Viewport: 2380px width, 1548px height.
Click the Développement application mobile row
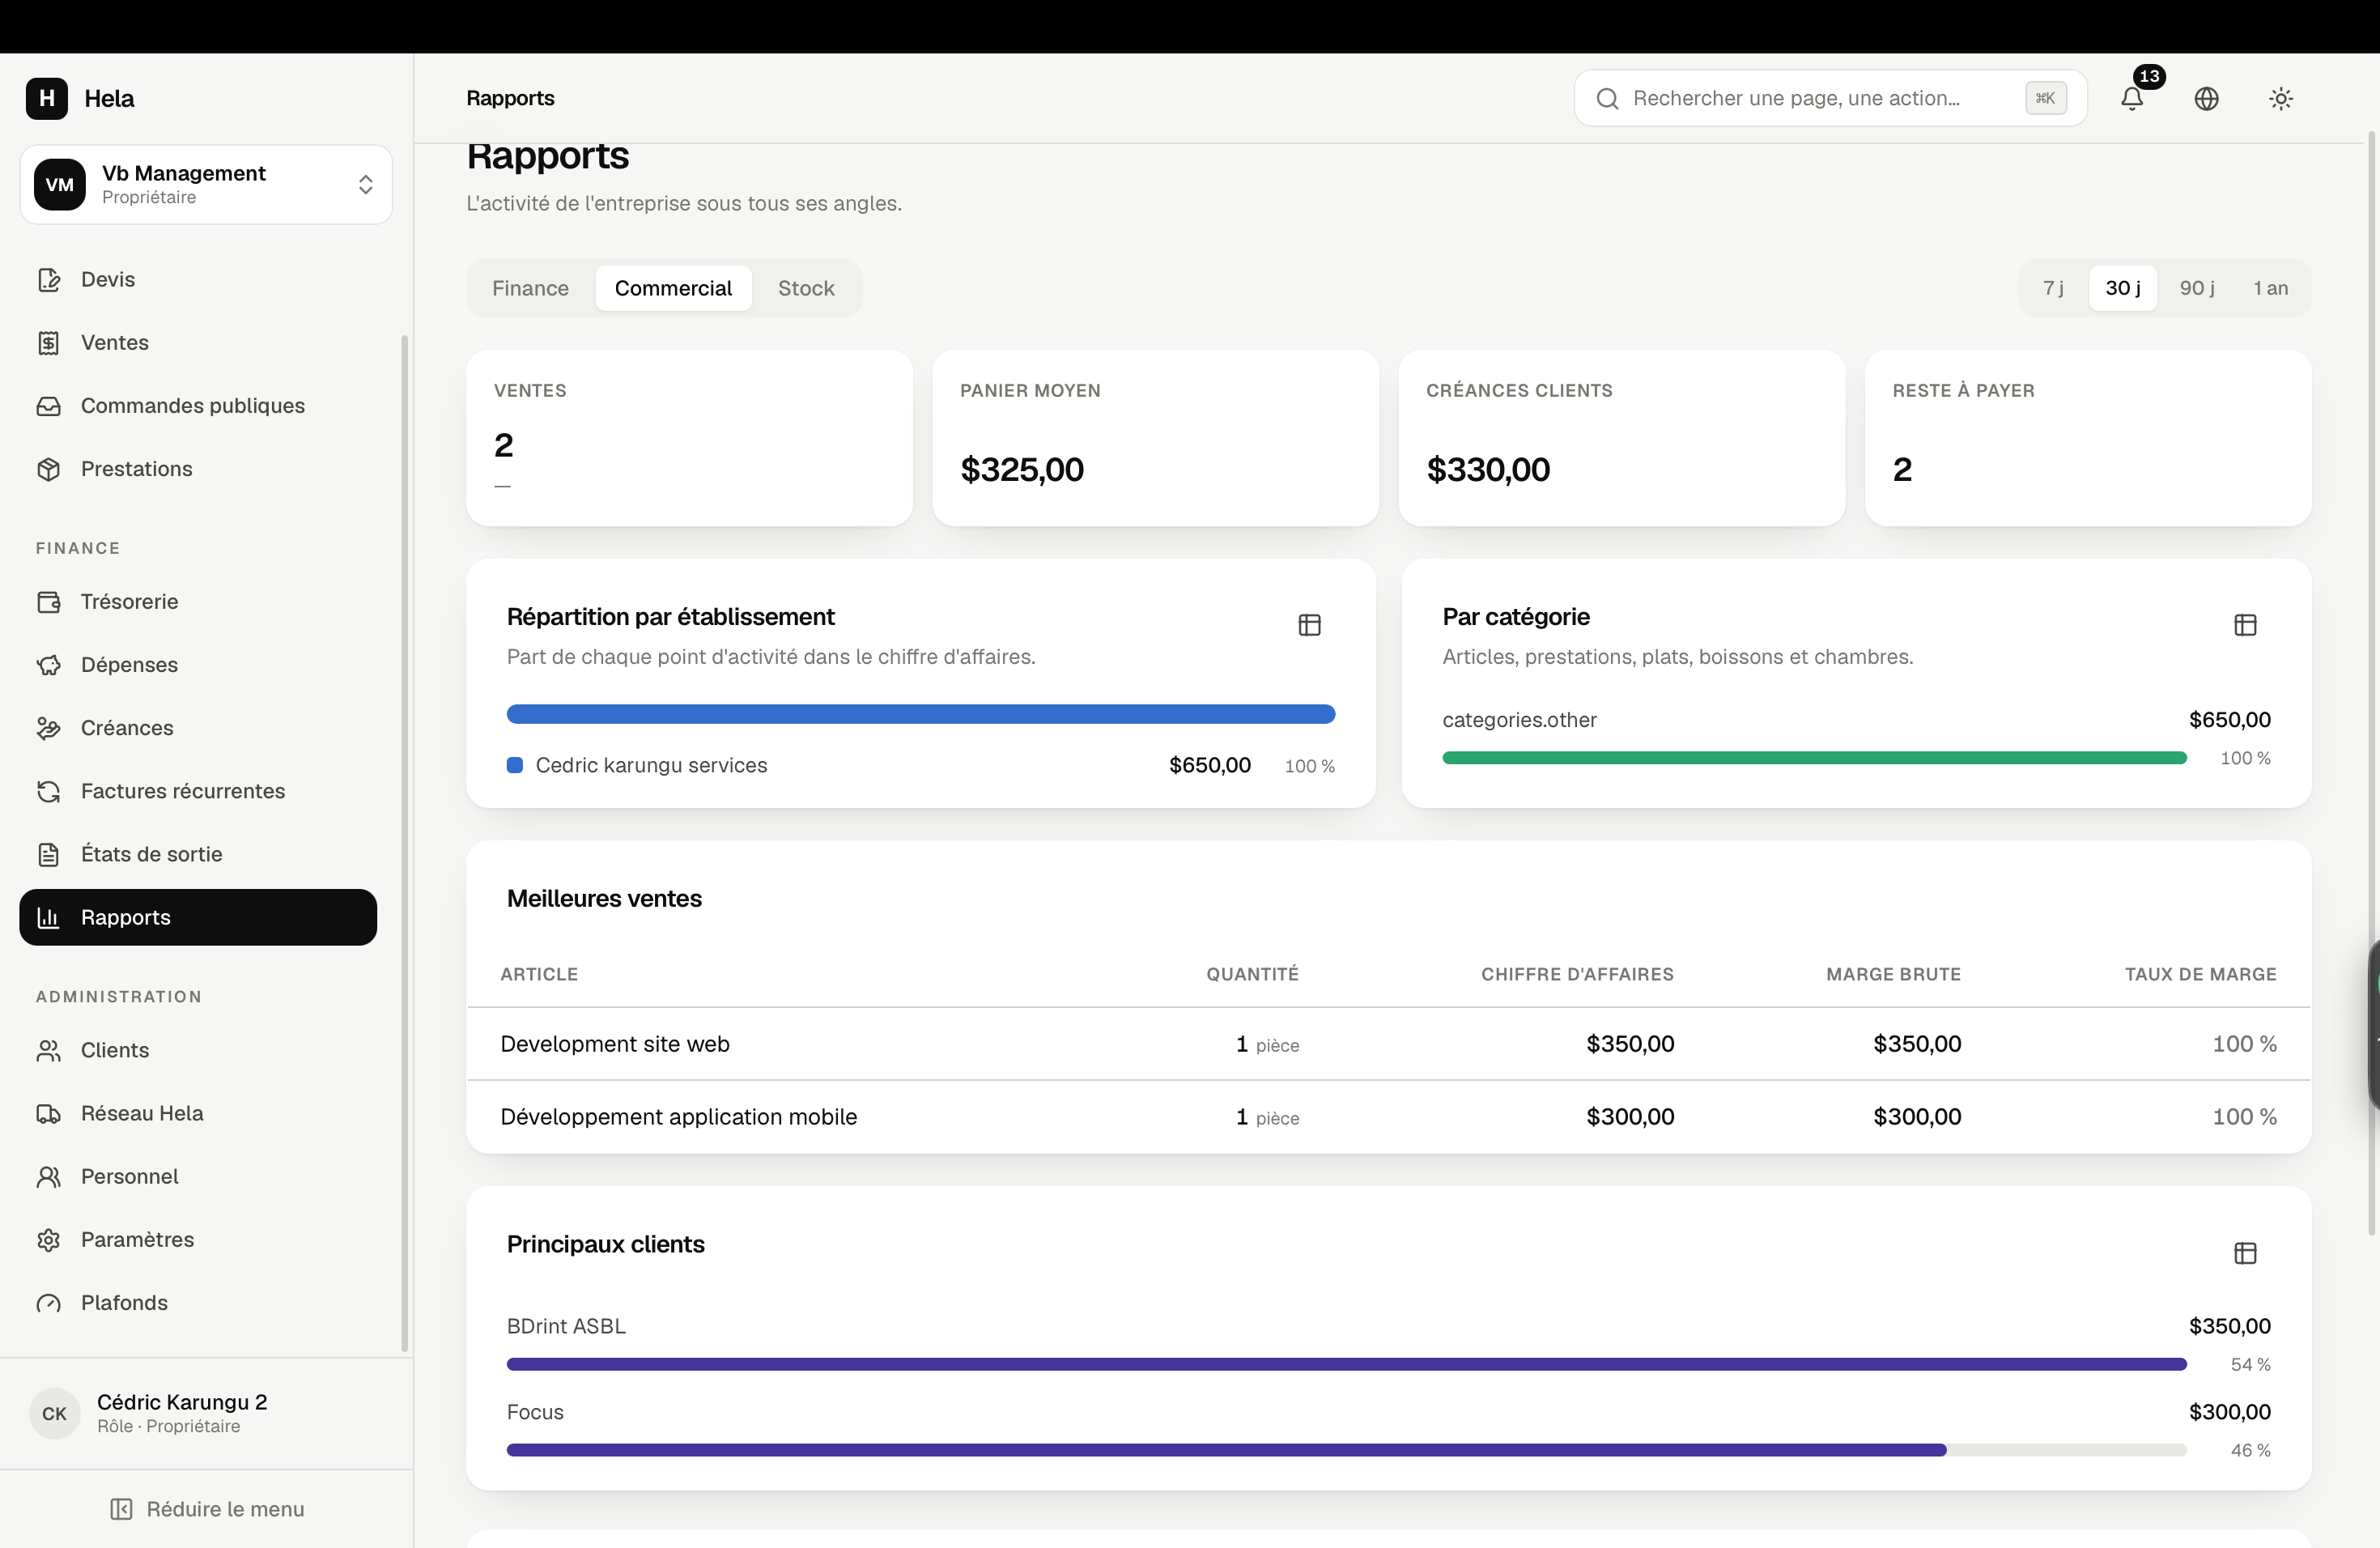pyautogui.click(x=1388, y=1116)
